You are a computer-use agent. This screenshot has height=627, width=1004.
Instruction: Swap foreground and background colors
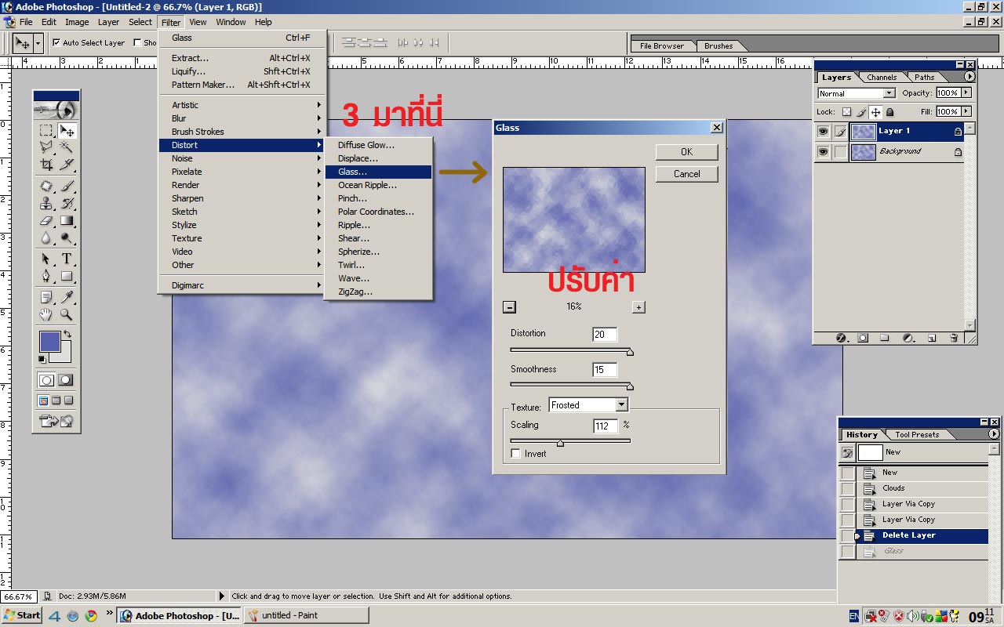(67, 335)
